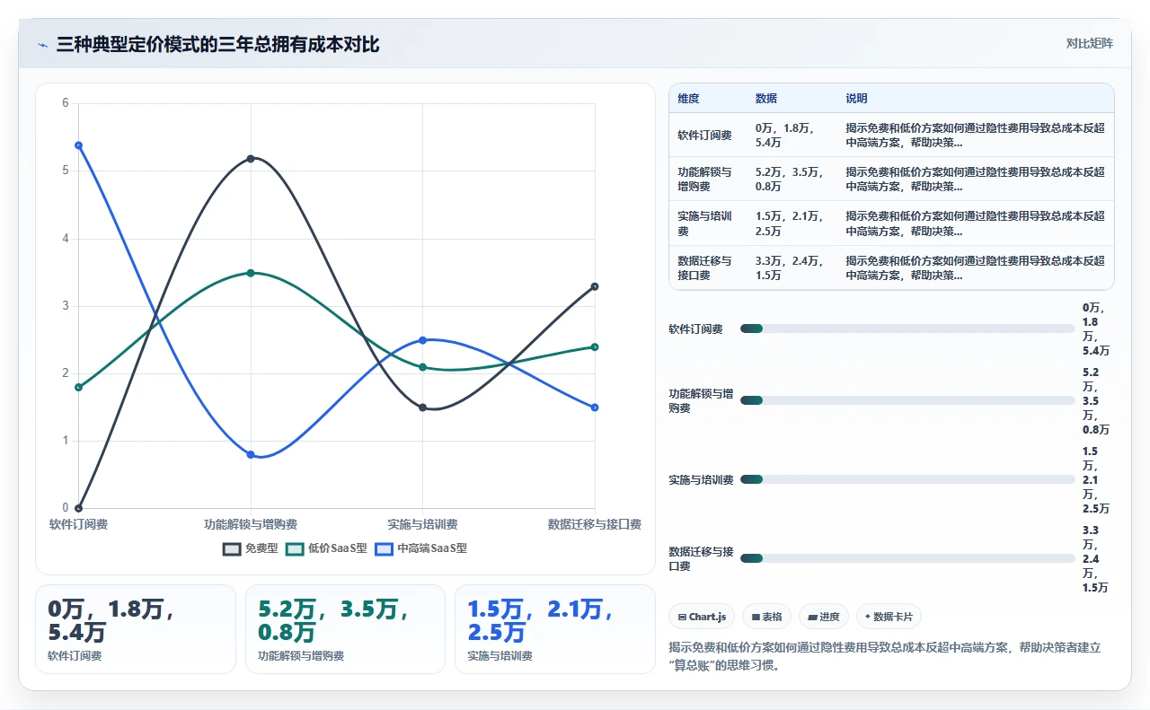Image resolution: width=1150 pixels, height=710 pixels.
Task: Click the 实施与培训费 progress bar
Action: pyautogui.click(x=907, y=479)
